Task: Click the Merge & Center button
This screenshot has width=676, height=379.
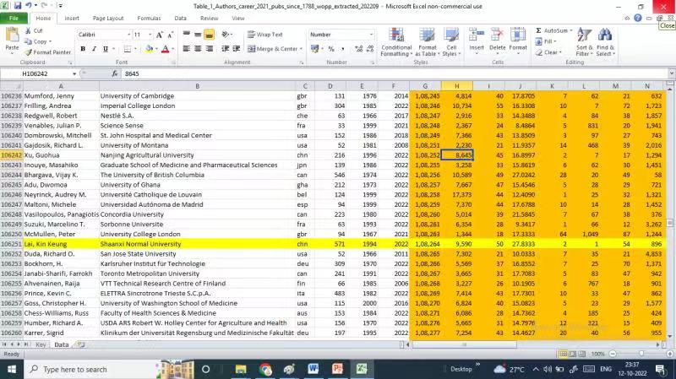Action: 273,49
